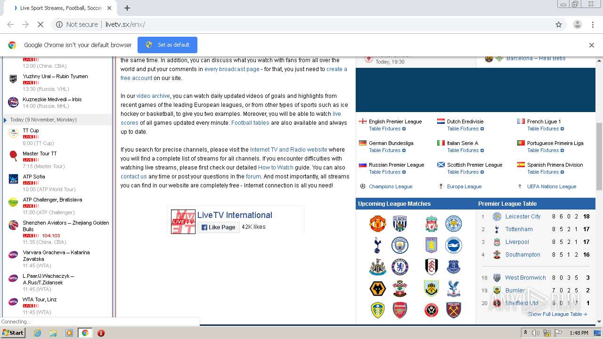This screenshot has height=339, width=603.
Task: Click the Leeds United crest in upcoming matches
Action: tap(377, 310)
